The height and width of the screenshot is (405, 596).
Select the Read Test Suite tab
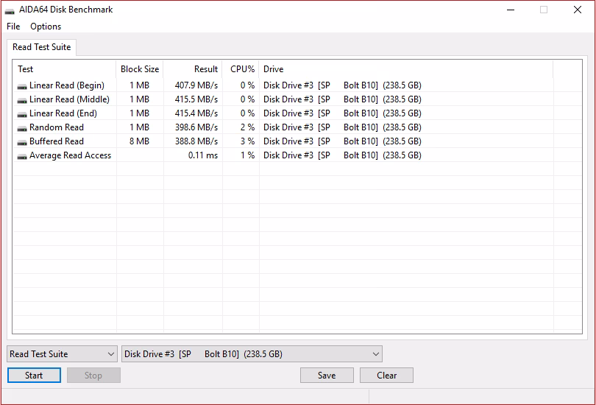tap(41, 47)
